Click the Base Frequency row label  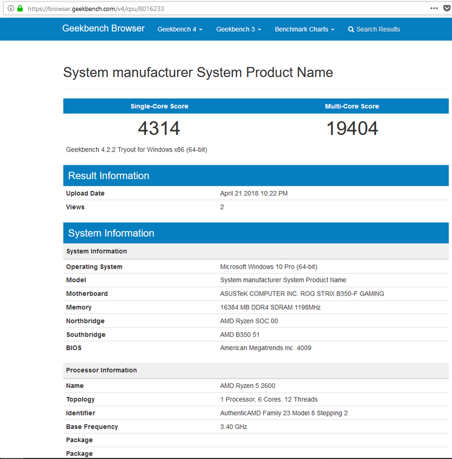coord(92,427)
